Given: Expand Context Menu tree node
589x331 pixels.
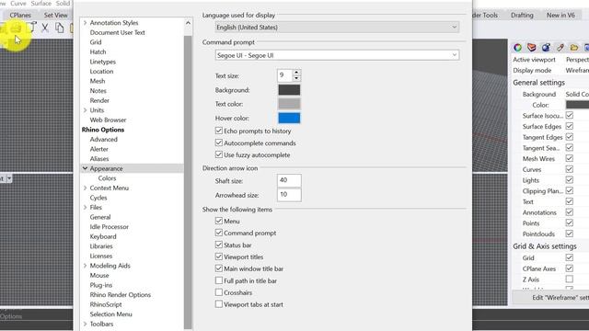Looking at the screenshot, I should (x=85, y=188).
